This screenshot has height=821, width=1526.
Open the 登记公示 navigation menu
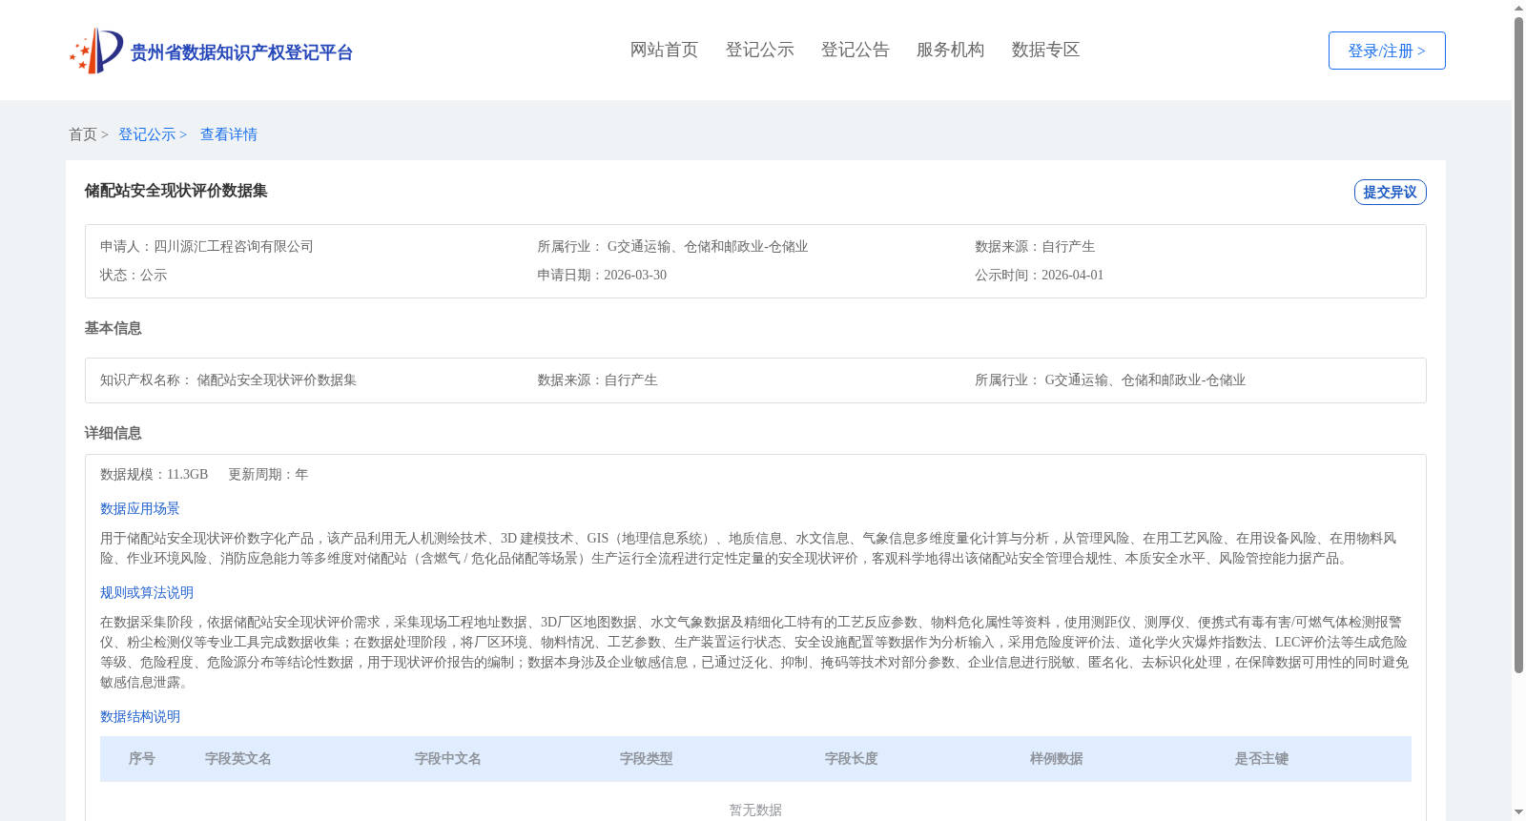760,50
